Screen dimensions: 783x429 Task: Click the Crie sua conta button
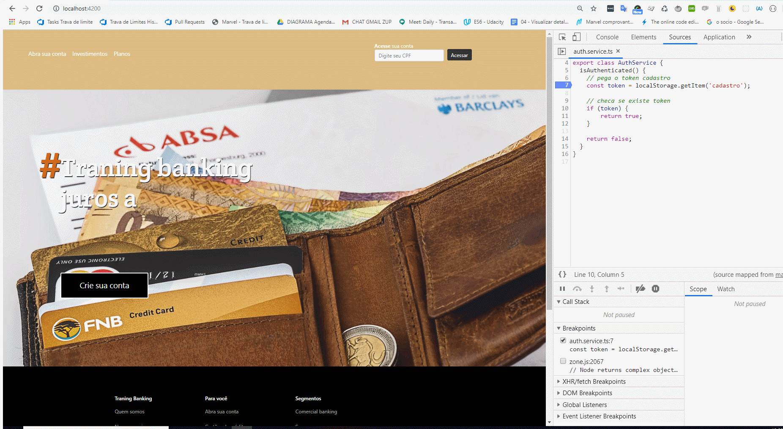point(104,285)
